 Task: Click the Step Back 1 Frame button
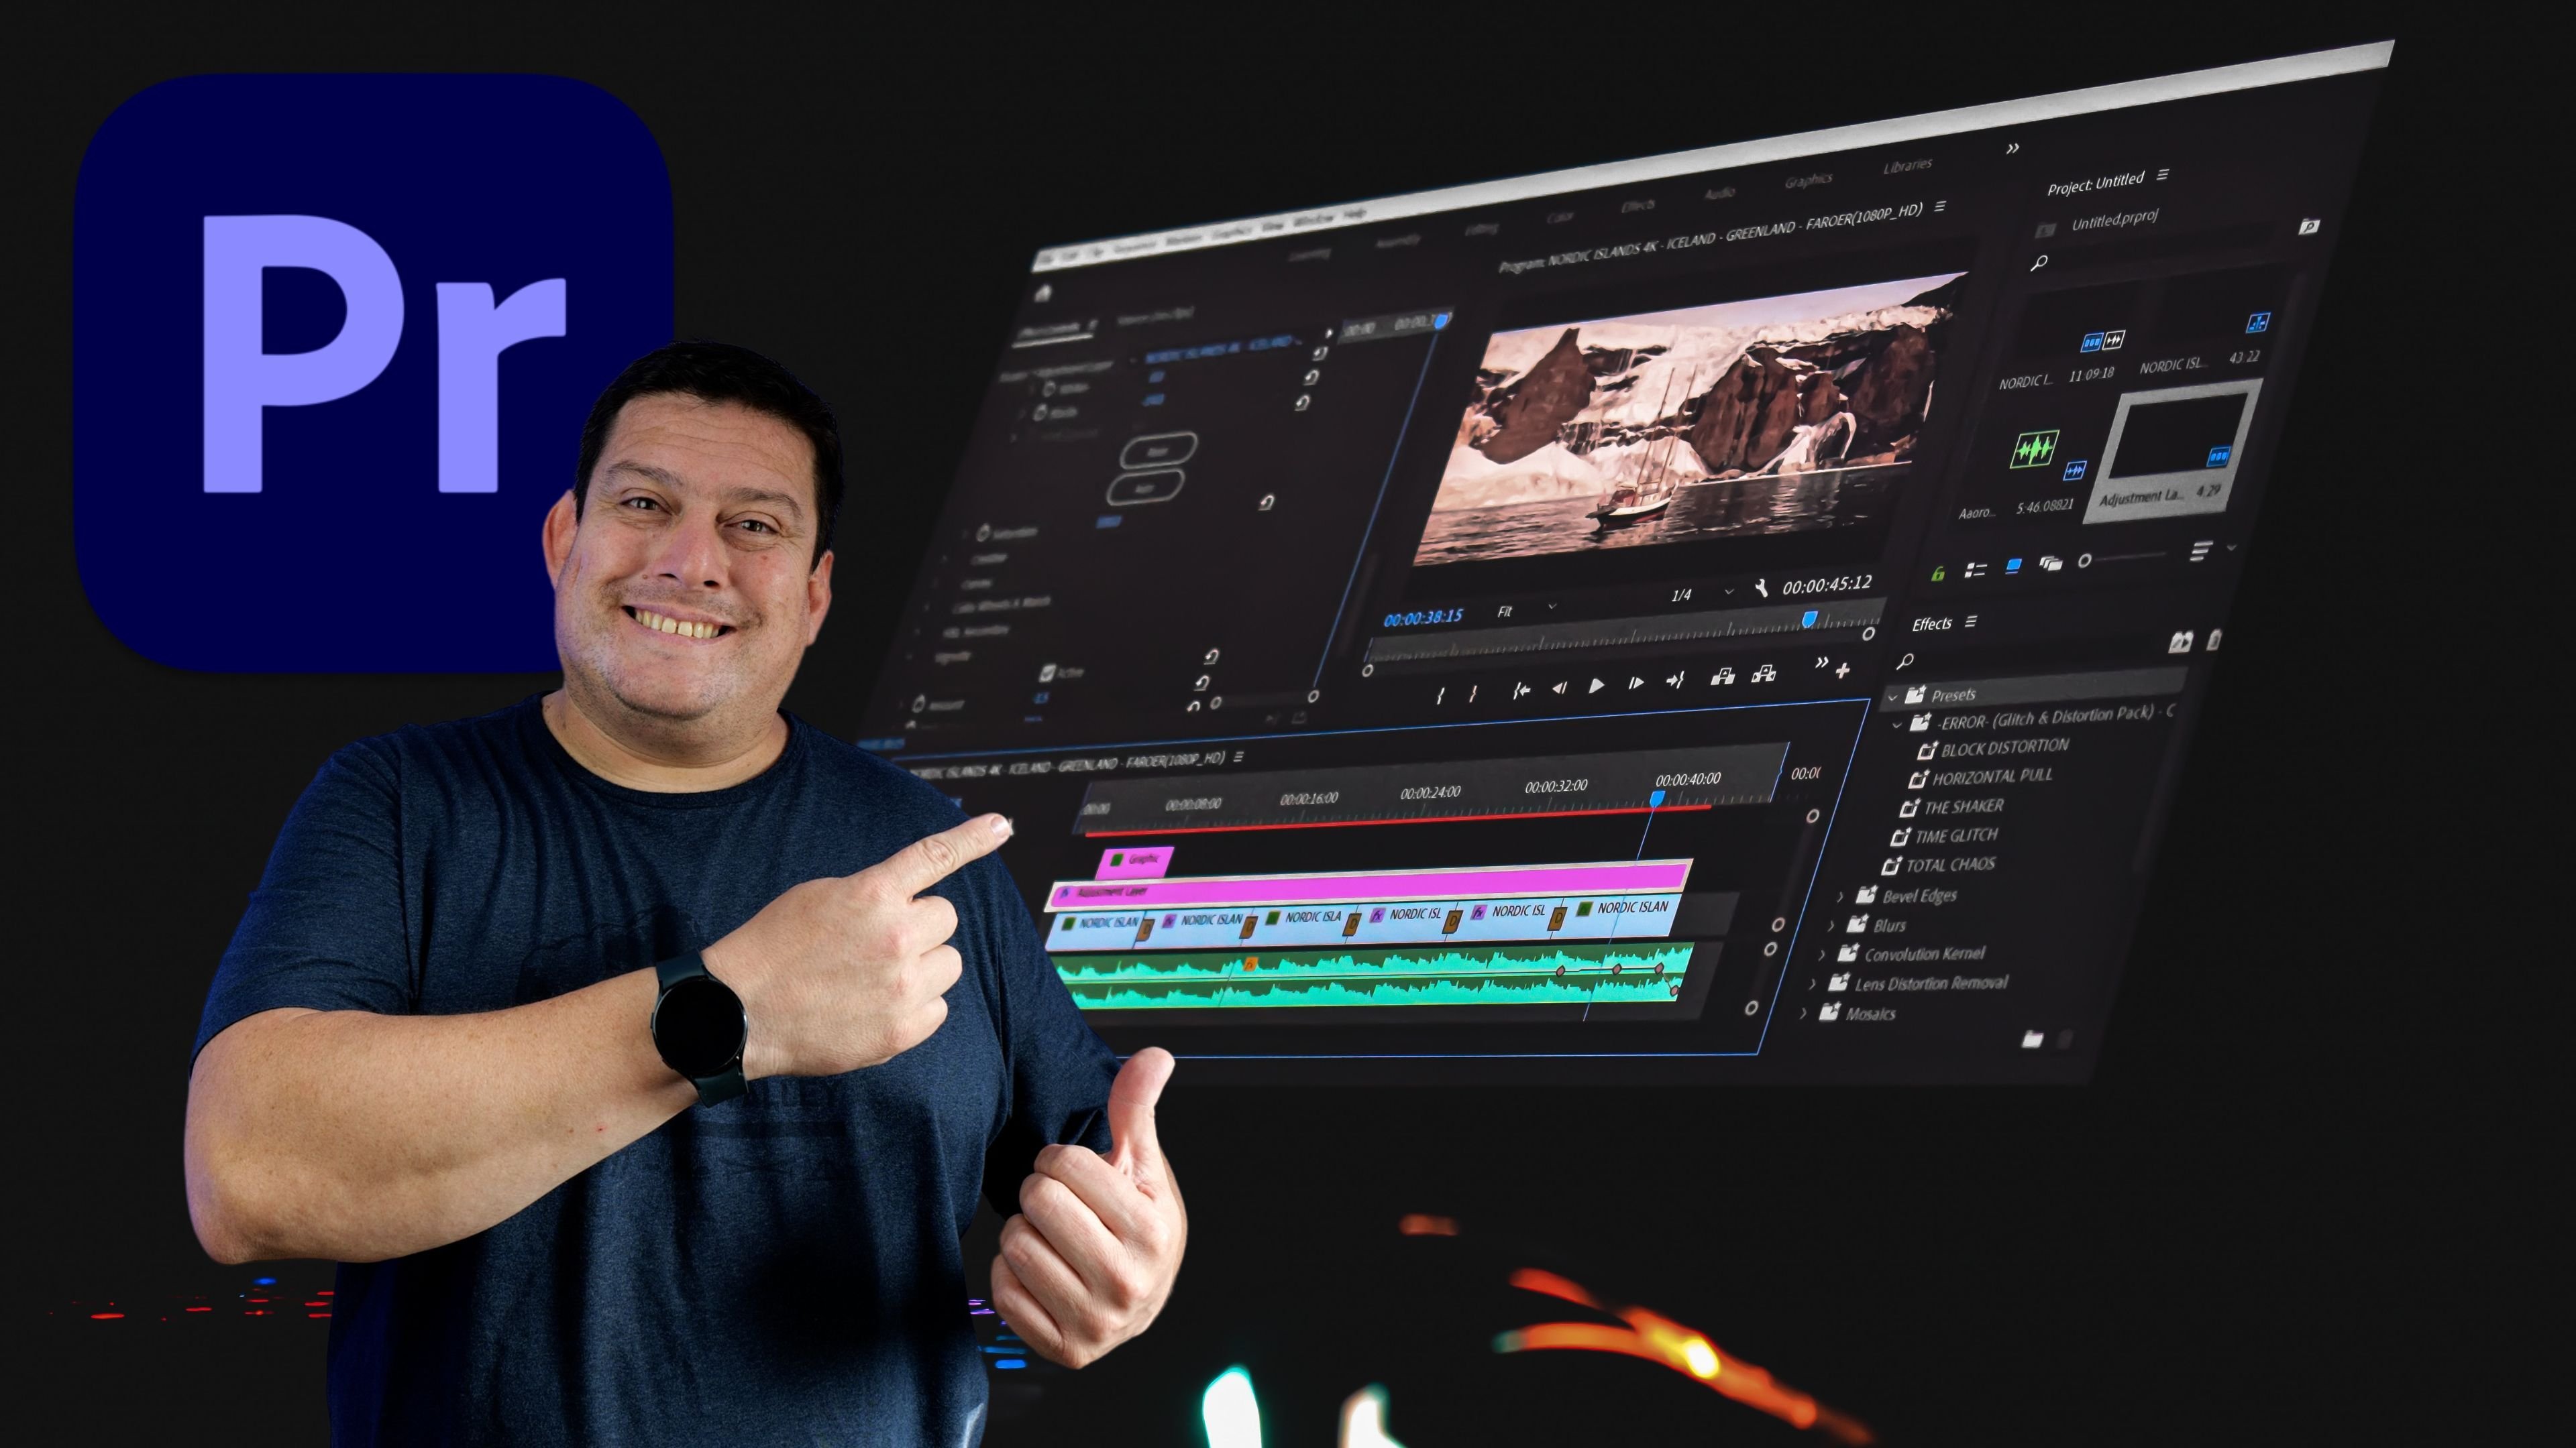click(x=1559, y=688)
